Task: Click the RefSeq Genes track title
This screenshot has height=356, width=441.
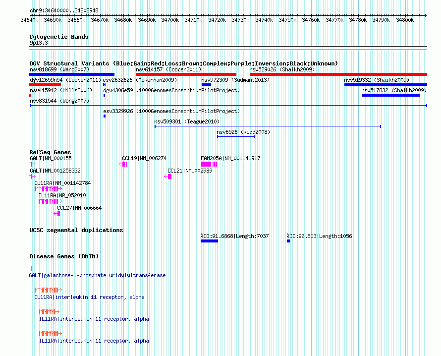Action: pyautogui.click(x=50, y=152)
